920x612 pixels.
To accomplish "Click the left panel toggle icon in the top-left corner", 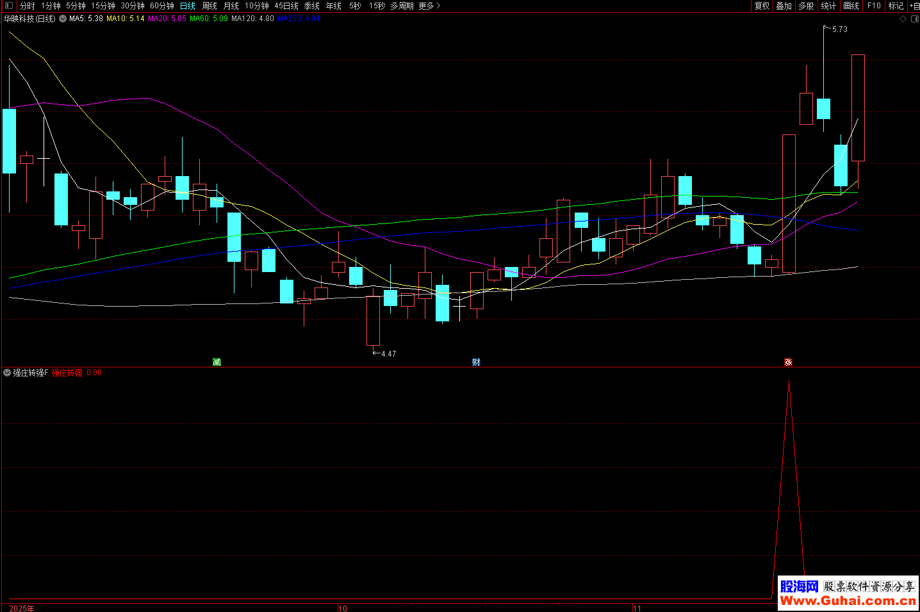I will (9, 6).
